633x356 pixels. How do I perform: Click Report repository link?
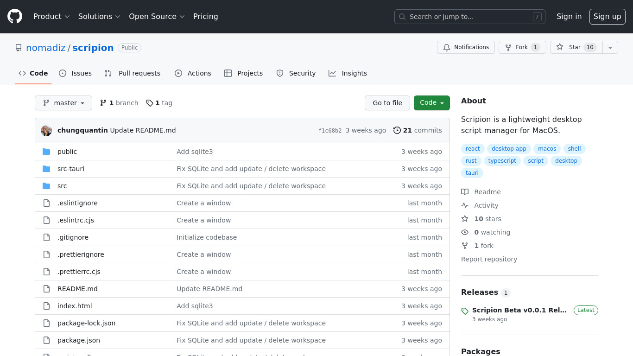point(489,259)
